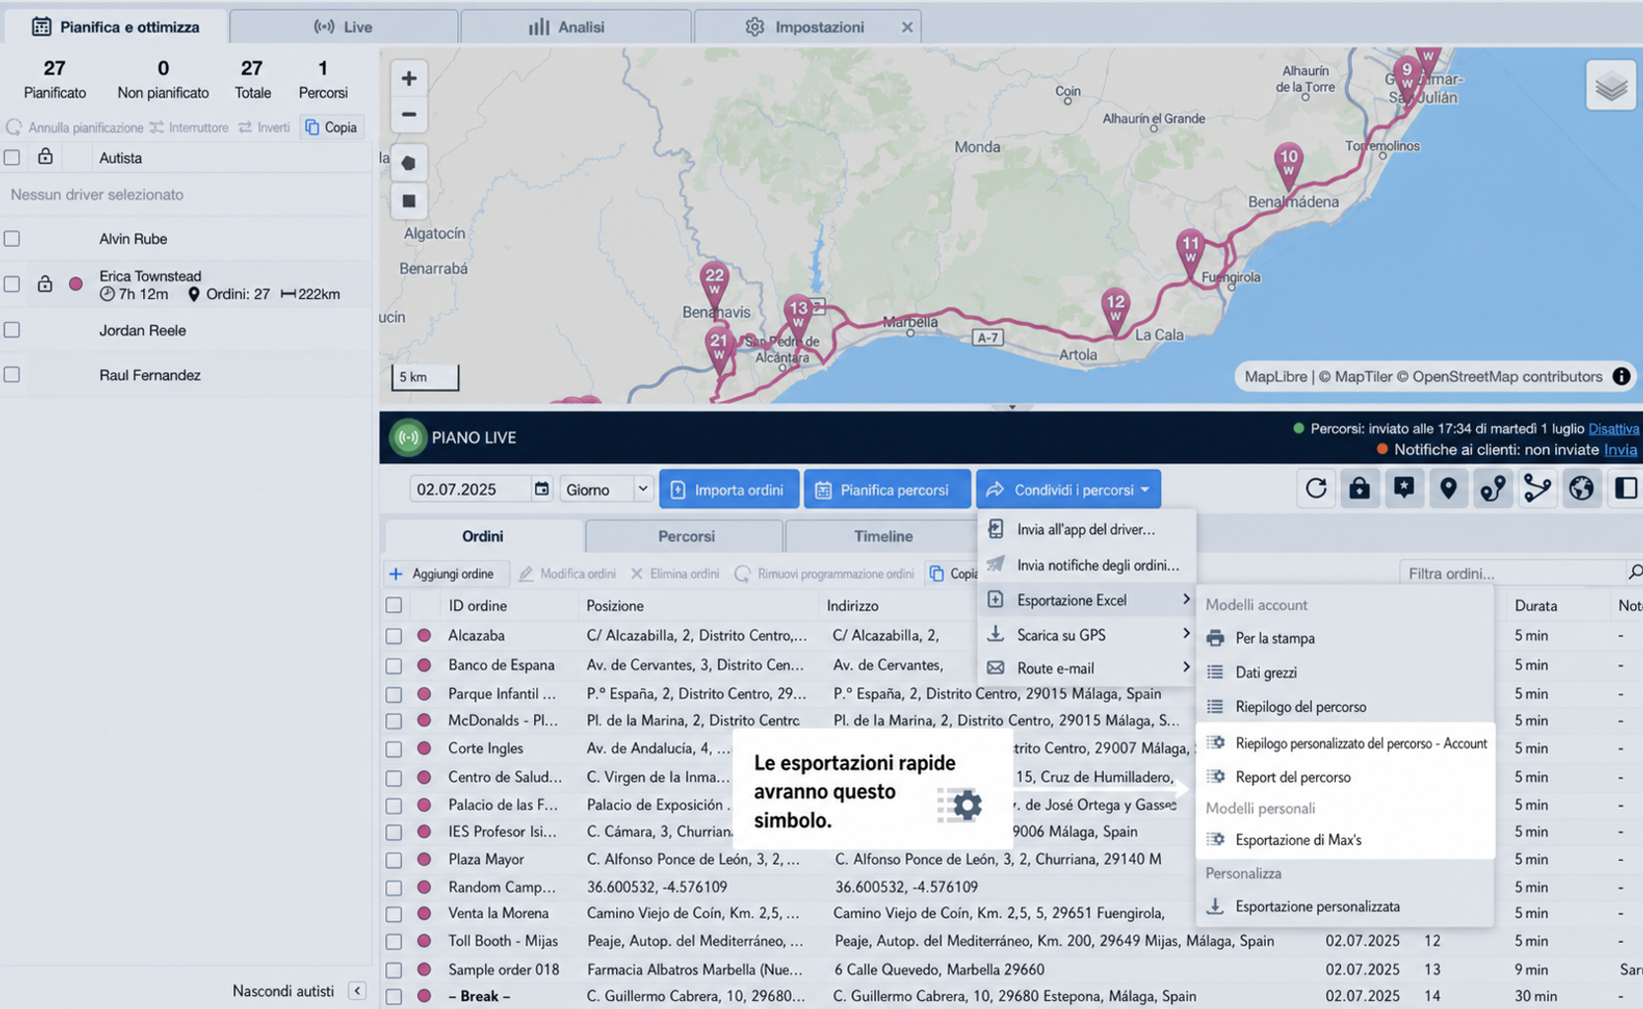This screenshot has height=1009, width=1643.
Task: Select Esportazione di Max's personal template
Action: coord(1344,840)
